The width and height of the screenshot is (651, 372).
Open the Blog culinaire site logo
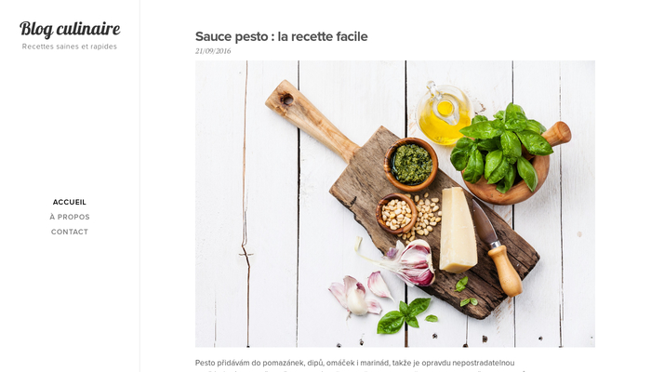pyautogui.click(x=70, y=29)
